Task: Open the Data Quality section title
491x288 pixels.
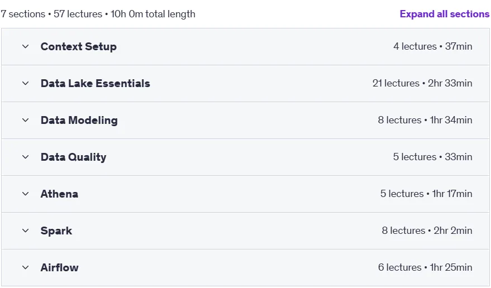Action: coord(74,157)
